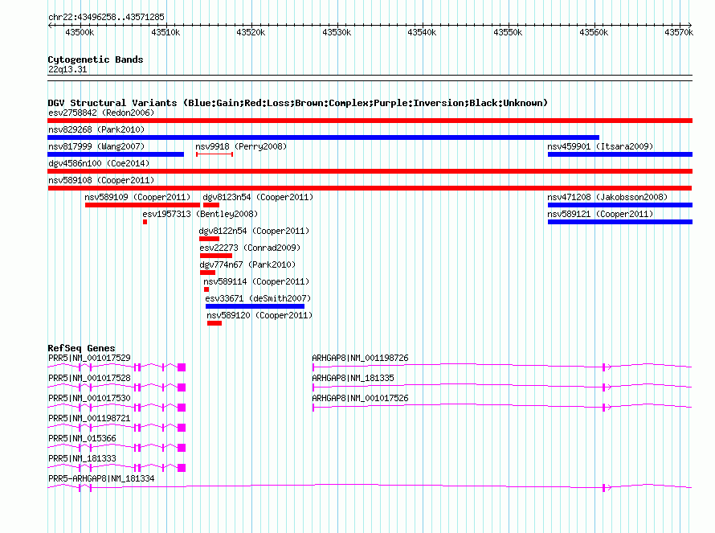The height and width of the screenshot is (533, 715).
Task: Select the red dgv4586n100 loss bar
Action: (370, 171)
